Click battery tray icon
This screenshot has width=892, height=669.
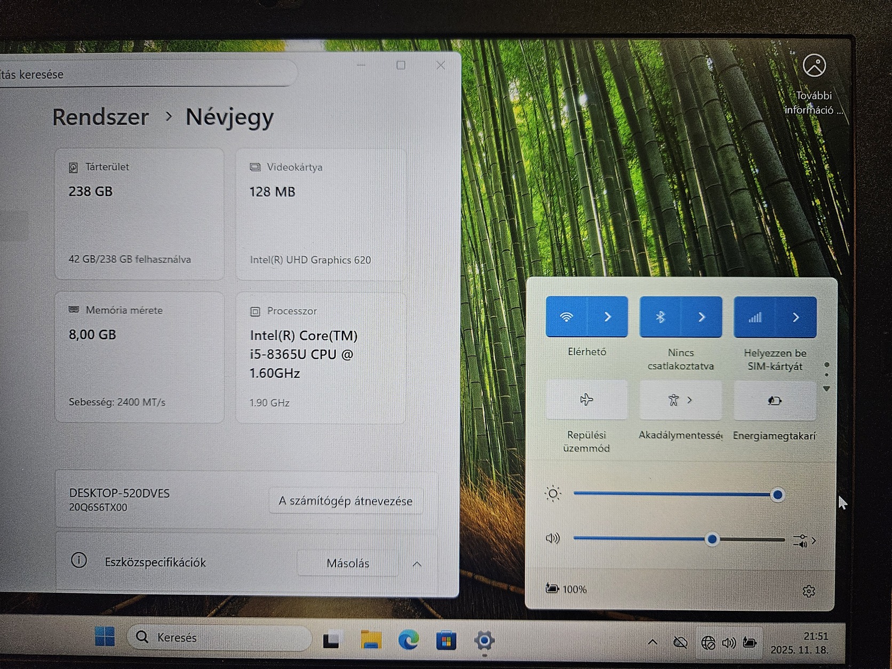(750, 643)
